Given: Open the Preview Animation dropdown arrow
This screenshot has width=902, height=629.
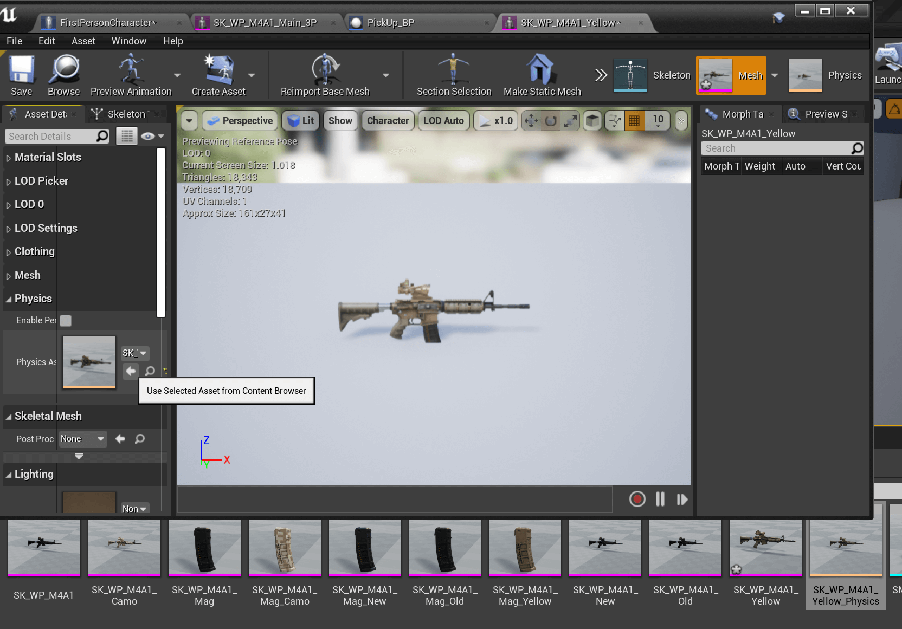Looking at the screenshot, I should coord(177,75).
